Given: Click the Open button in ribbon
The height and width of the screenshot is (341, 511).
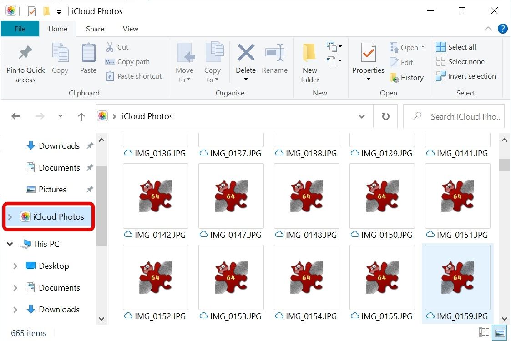Looking at the screenshot, I should point(407,47).
